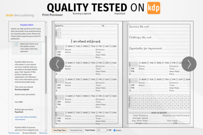Click the 'Your ISBN' text
203x135 pixels.
(x=19, y=102)
